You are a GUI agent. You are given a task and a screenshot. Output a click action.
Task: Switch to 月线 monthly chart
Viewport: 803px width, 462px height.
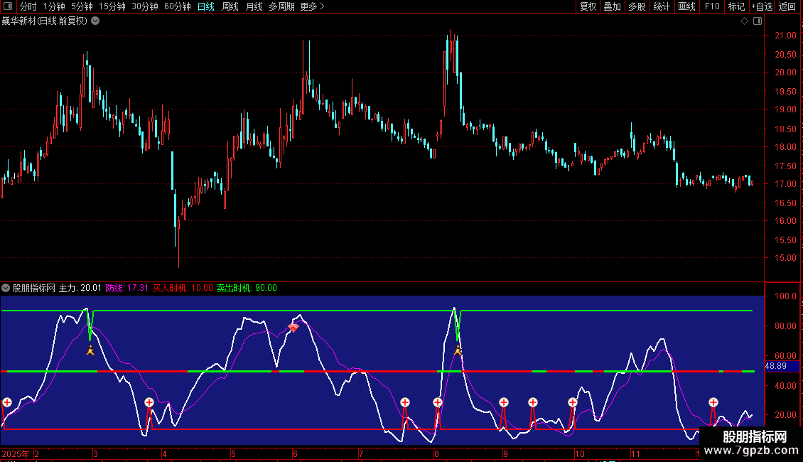(x=254, y=6)
